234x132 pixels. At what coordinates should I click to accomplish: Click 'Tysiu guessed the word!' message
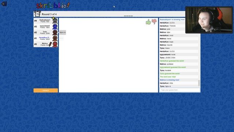coord(170,74)
